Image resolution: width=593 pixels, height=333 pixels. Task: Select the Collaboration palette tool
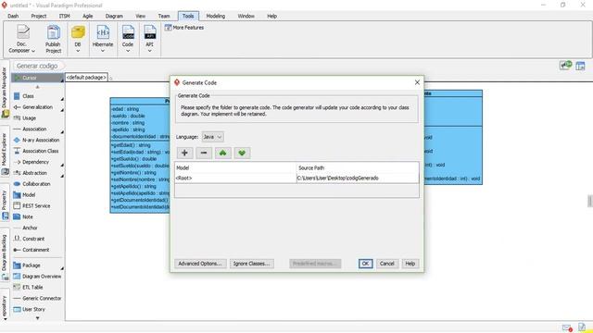click(x=36, y=184)
